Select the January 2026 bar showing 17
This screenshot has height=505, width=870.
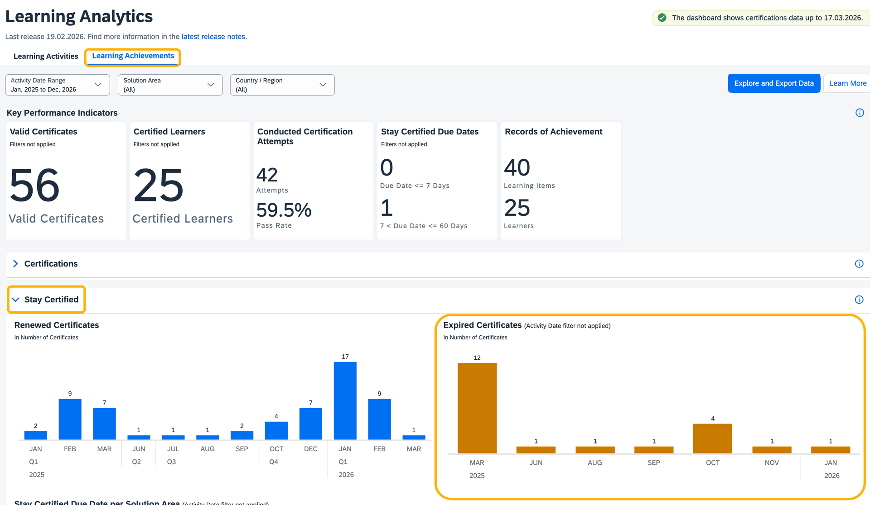click(x=345, y=400)
